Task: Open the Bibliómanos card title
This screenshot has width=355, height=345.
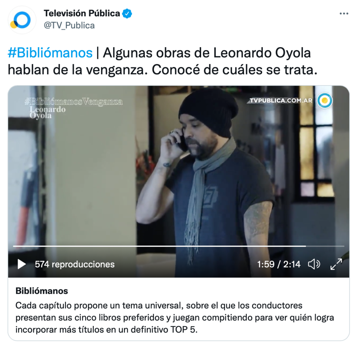Action: [x=42, y=291]
